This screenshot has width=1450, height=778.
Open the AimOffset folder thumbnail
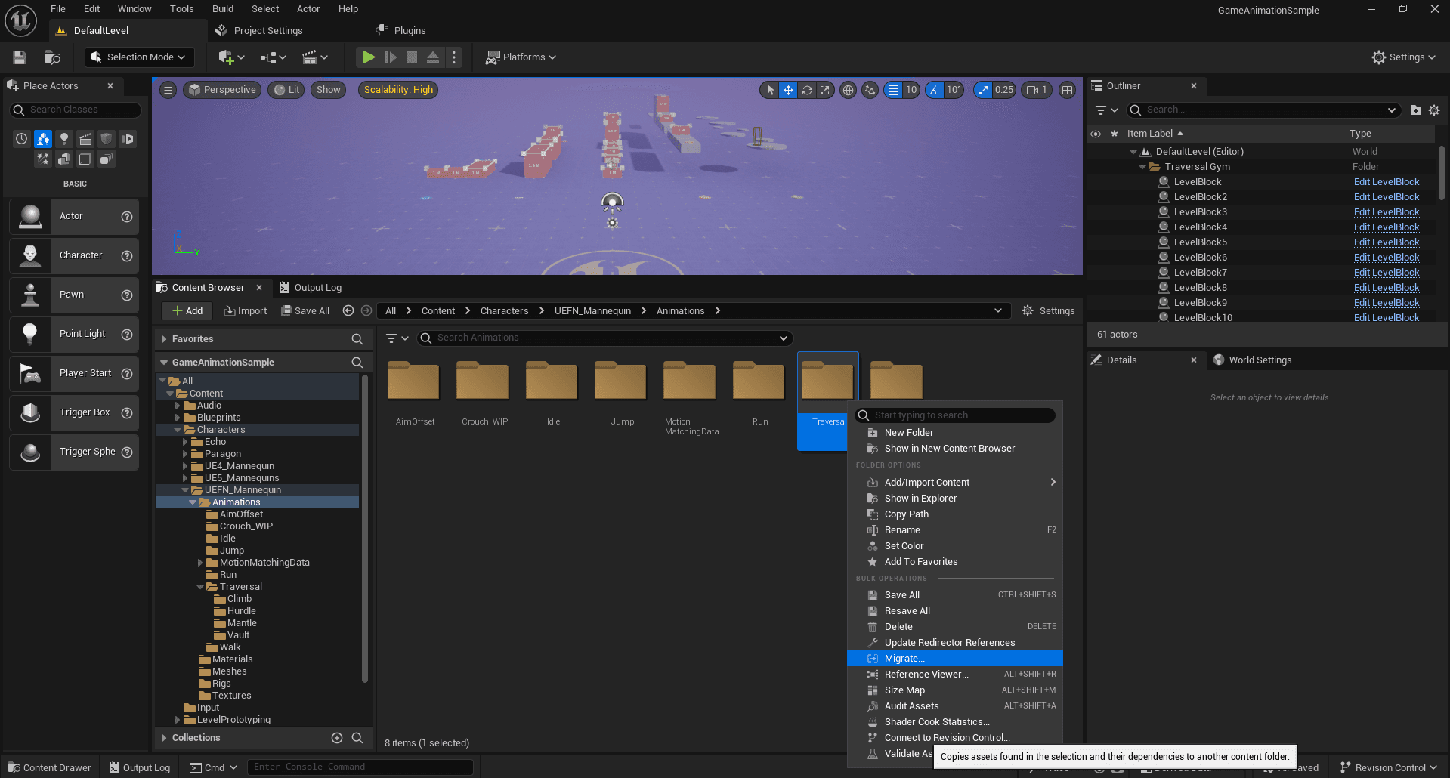point(413,381)
